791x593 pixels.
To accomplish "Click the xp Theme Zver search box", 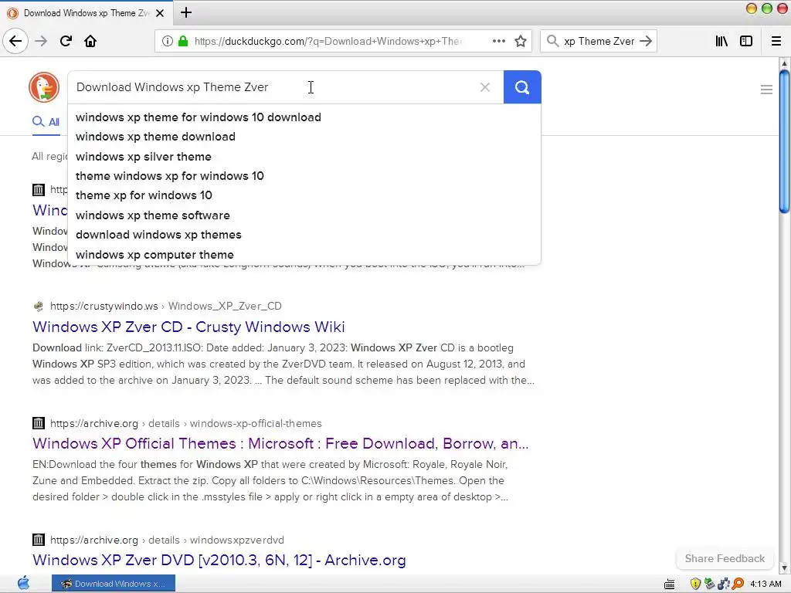I will 599,42.
